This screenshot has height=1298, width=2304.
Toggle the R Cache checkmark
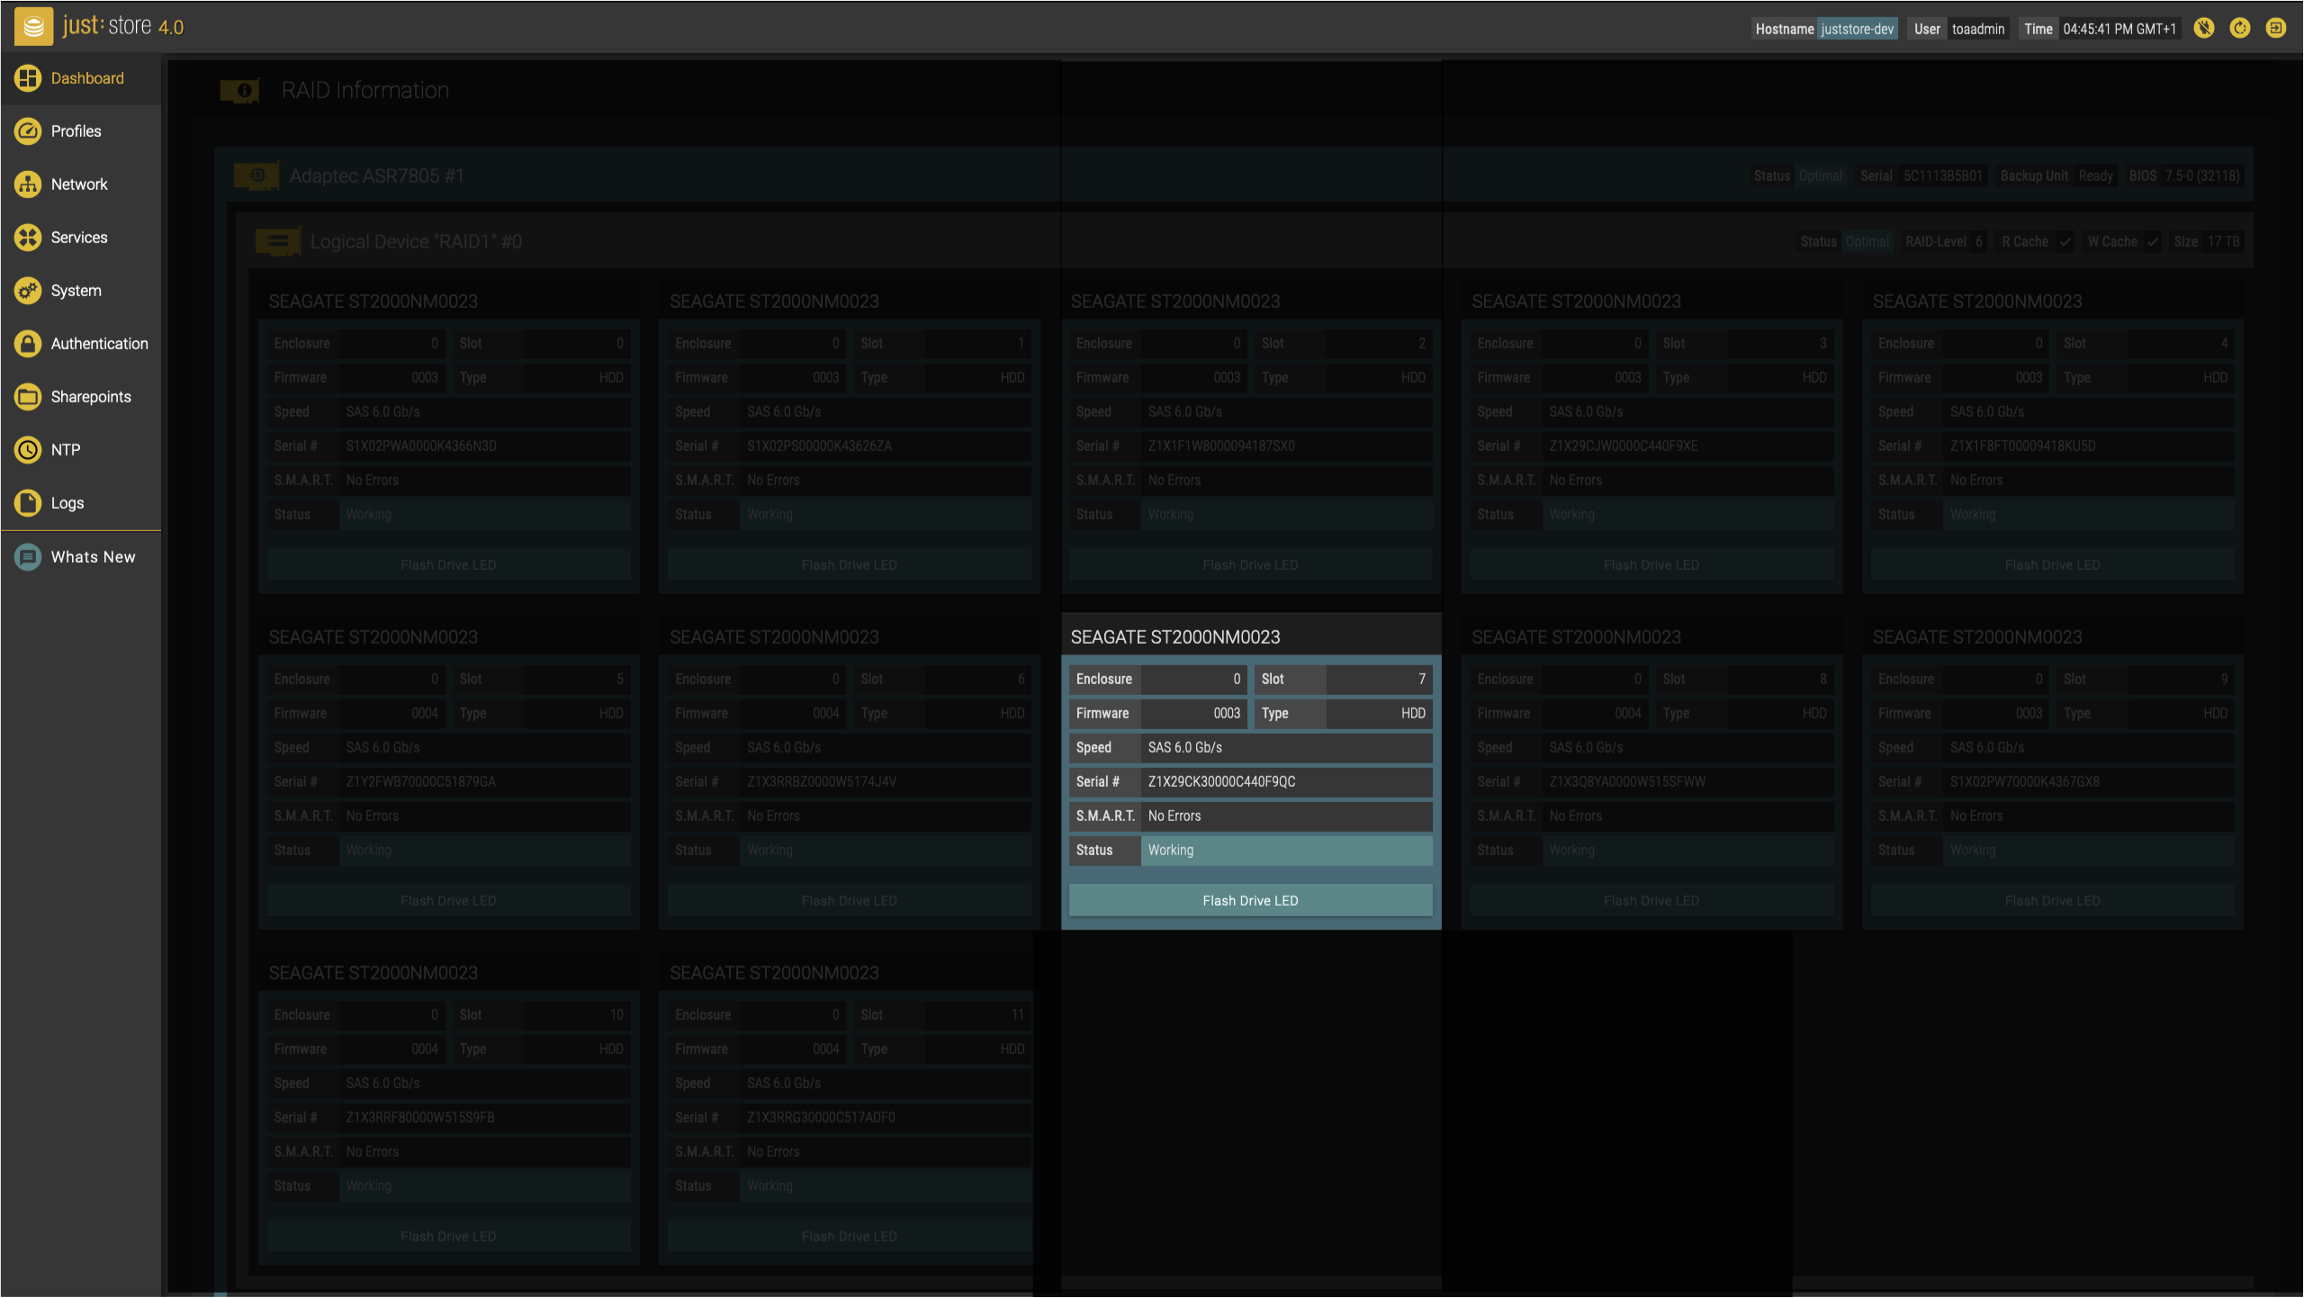[x=2065, y=241]
